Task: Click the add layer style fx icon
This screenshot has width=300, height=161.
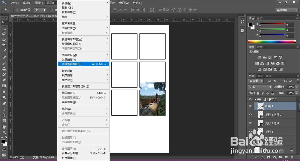Action: pos(263,157)
